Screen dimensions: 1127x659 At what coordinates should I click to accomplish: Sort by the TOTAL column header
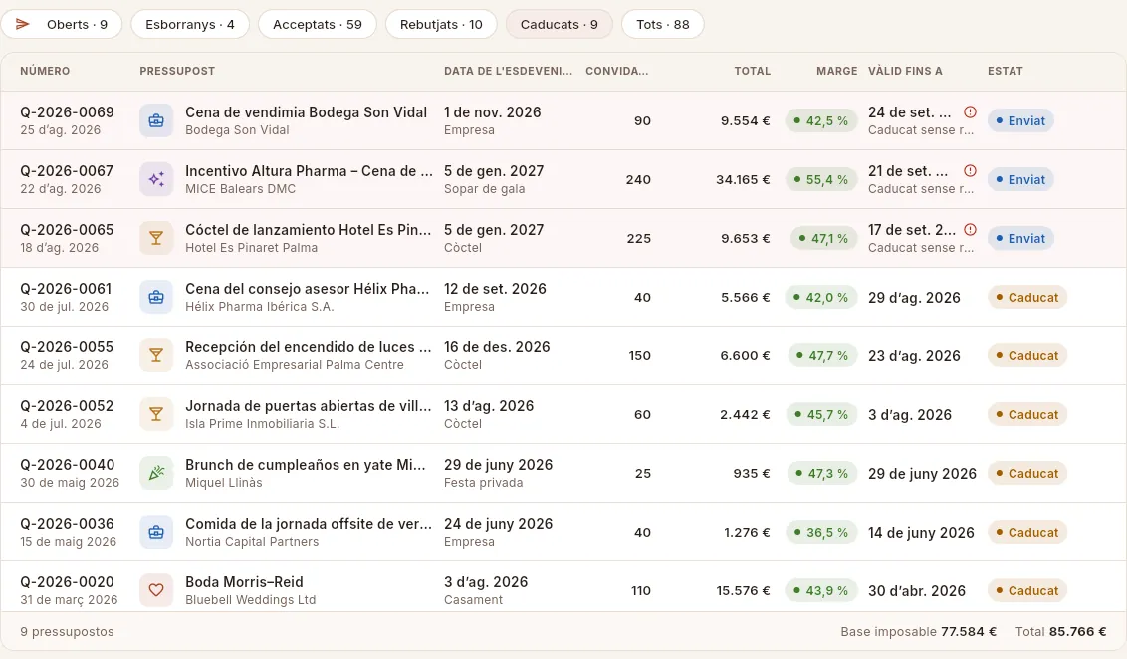pos(752,71)
